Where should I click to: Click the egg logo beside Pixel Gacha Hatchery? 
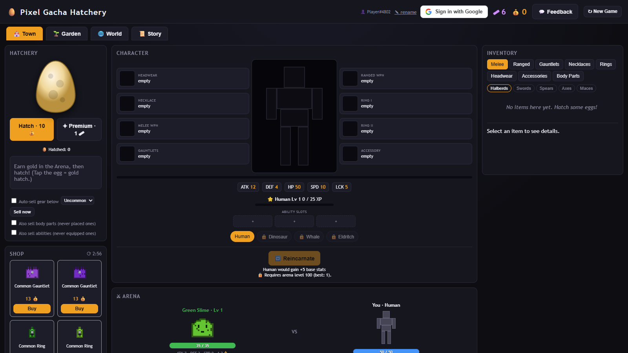click(x=12, y=12)
